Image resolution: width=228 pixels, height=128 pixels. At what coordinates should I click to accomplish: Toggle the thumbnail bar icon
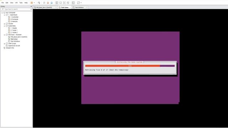tap(61, 3)
